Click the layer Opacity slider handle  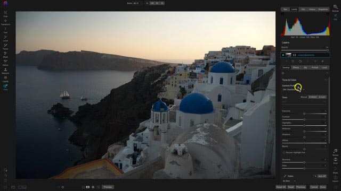tap(327, 50)
